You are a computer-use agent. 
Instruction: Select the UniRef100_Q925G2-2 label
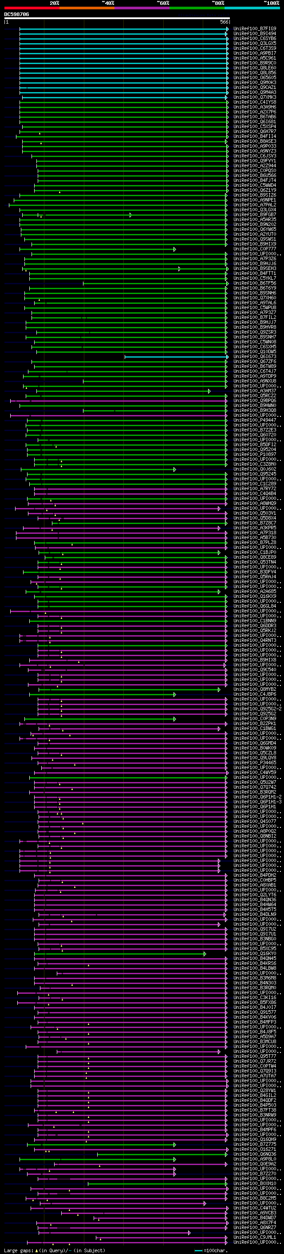(257, 709)
